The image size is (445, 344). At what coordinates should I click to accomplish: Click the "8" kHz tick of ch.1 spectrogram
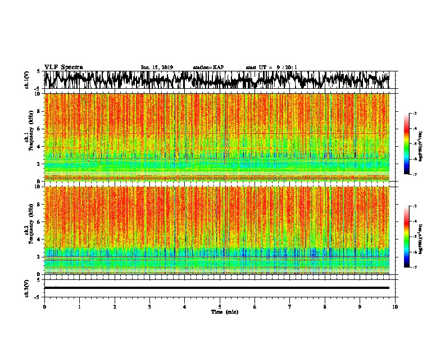(x=39, y=111)
